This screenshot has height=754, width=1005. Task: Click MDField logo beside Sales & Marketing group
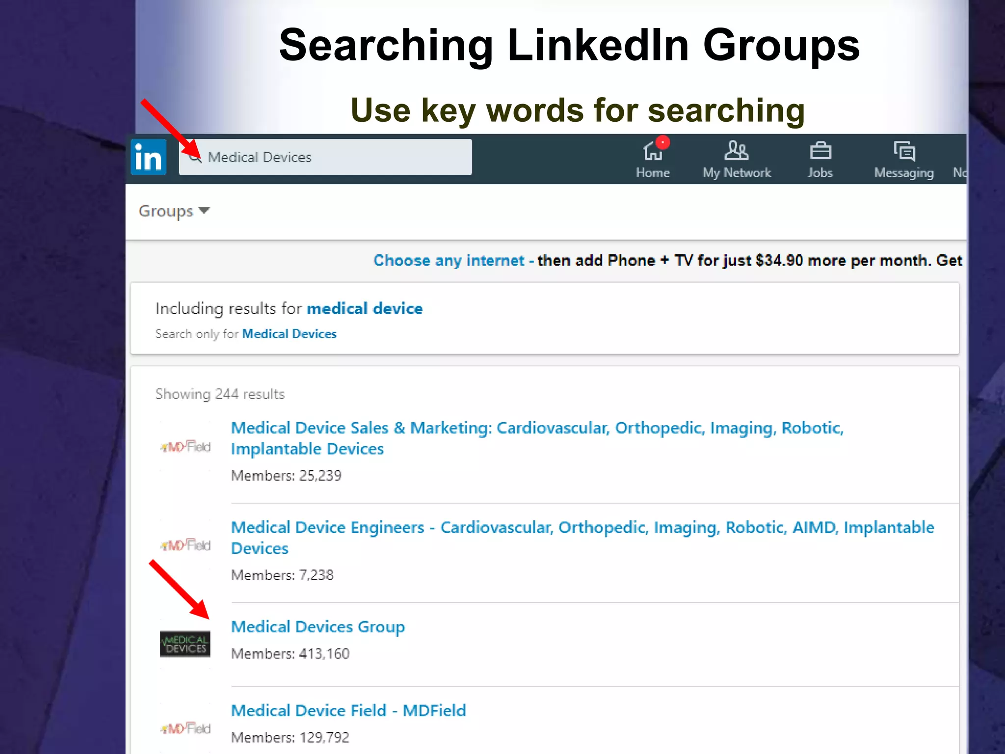[x=185, y=446]
